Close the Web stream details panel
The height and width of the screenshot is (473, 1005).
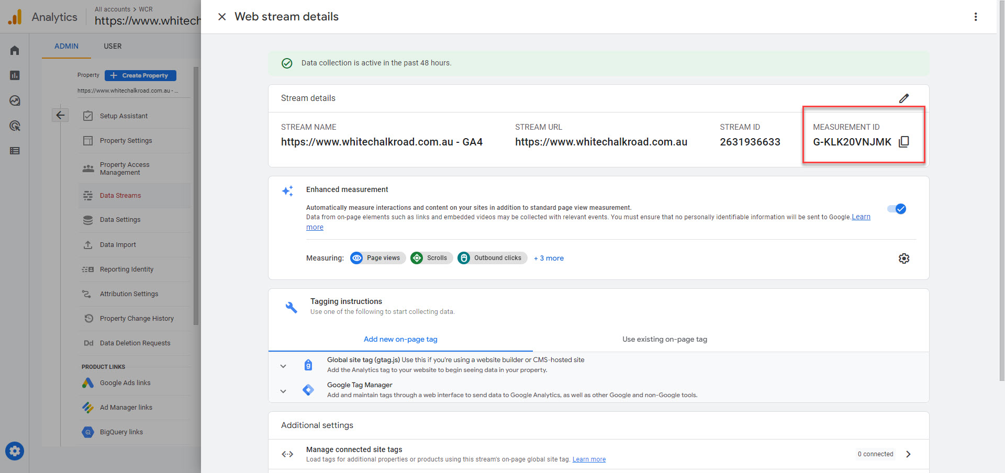[222, 17]
